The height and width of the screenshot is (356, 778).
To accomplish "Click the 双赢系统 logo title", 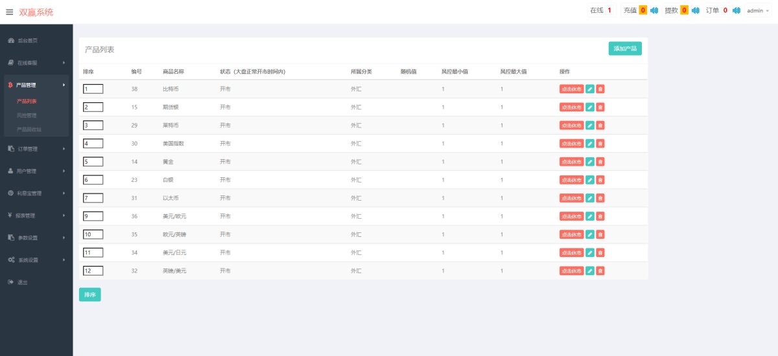I will [36, 12].
